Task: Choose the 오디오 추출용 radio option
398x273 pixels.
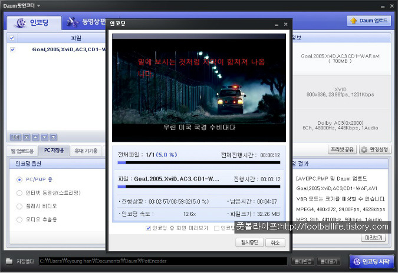Action: (19, 219)
